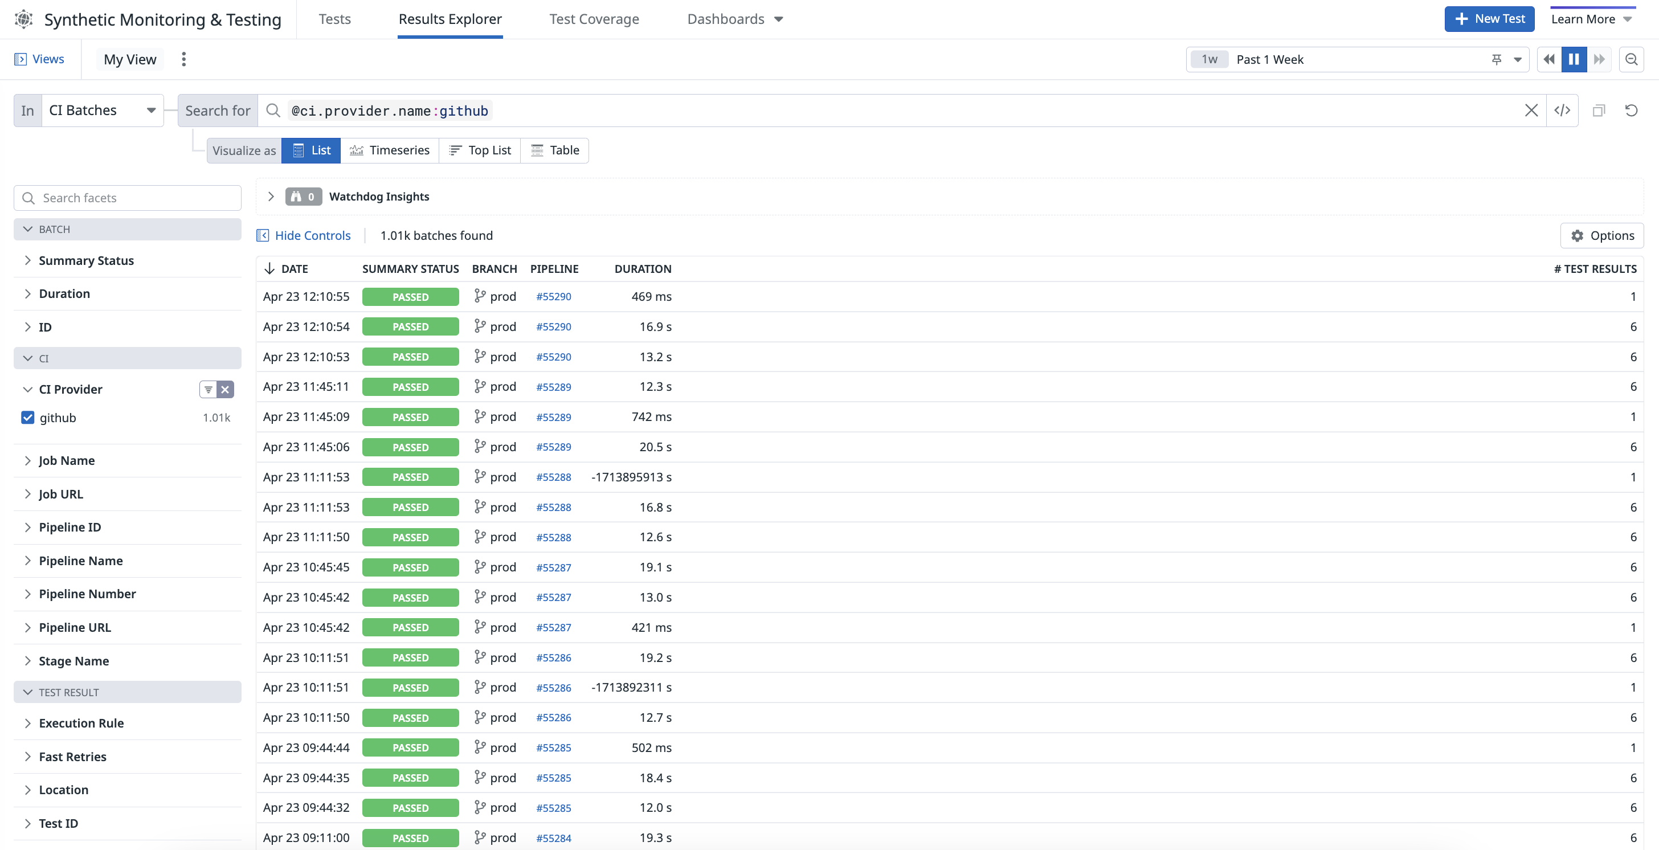Reset the search with refresh icon
The width and height of the screenshot is (1659, 850).
coord(1631,111)
